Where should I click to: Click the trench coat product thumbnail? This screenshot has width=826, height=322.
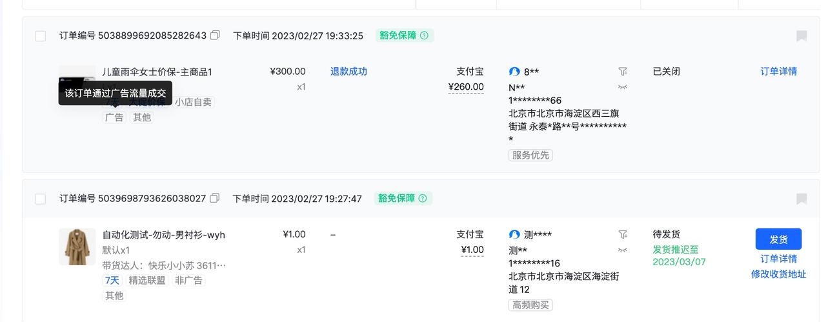[x=77, y=247]
